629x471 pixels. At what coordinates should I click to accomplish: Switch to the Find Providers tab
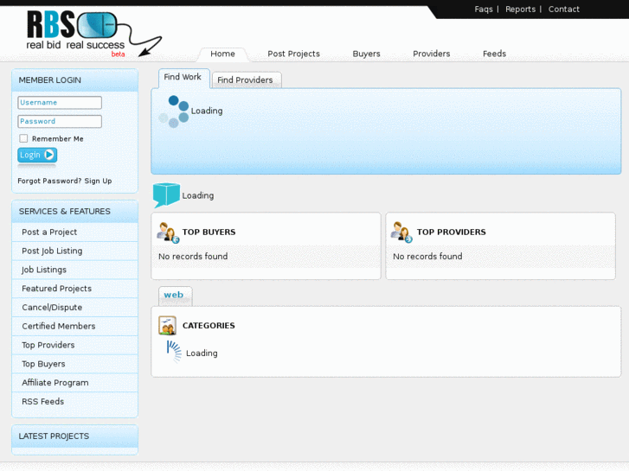(246, 80)
